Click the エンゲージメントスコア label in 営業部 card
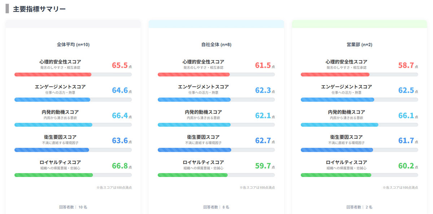Image resolution: width=433 pixels, height=214 pixels. coord(346,87)
